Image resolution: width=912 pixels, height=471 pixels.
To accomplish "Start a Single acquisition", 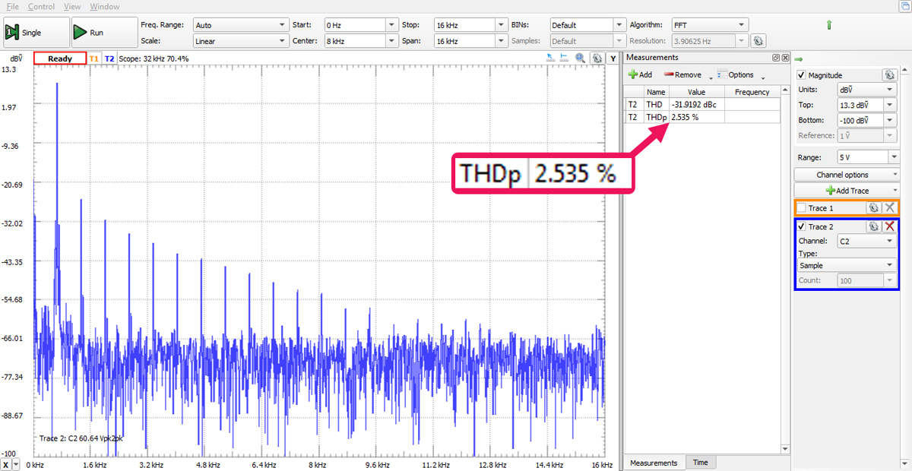I will click(x=24, y=33).
